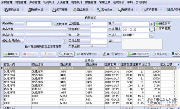Open the 库存管理 menu

point(35,2)
